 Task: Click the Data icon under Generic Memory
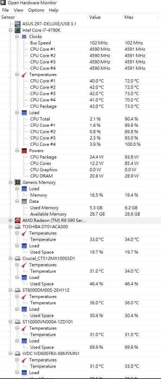(24, 201)
